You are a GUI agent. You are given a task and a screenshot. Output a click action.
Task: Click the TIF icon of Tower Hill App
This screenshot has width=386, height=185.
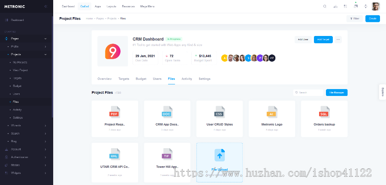point(167,154)
